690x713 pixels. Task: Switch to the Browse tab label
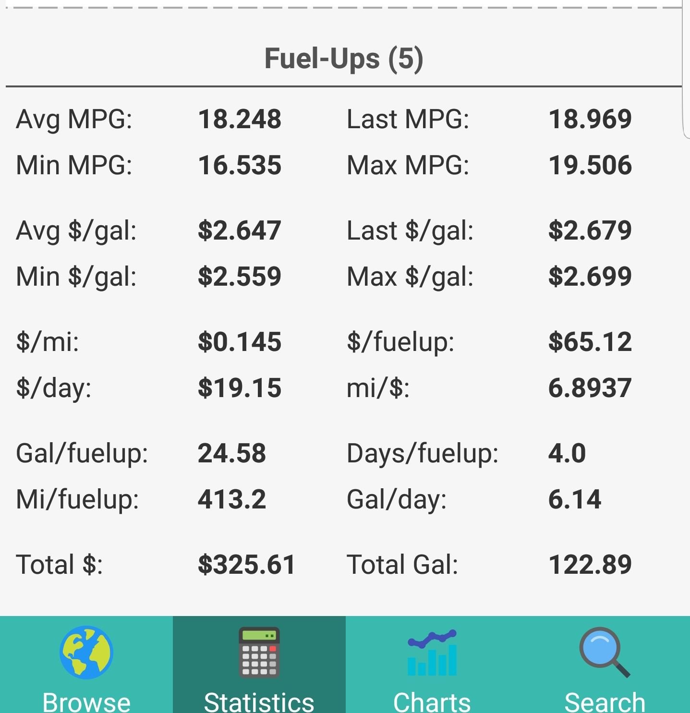click(x=86, y=701)
